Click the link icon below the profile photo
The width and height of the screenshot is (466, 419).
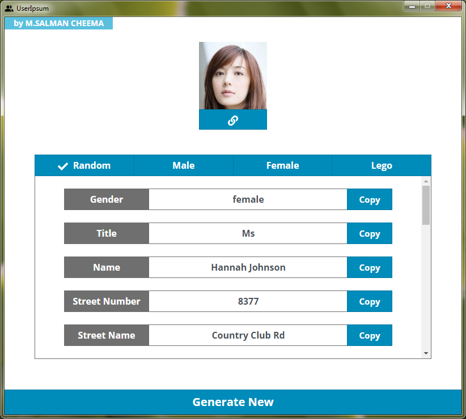click(232, 119)
